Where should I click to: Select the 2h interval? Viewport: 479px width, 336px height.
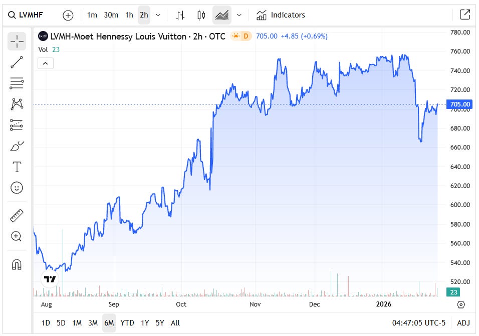click(144, 15)
